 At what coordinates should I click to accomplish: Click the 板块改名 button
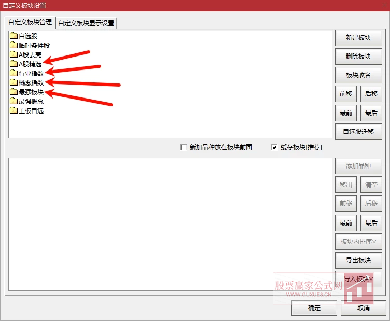coord(358,75)
